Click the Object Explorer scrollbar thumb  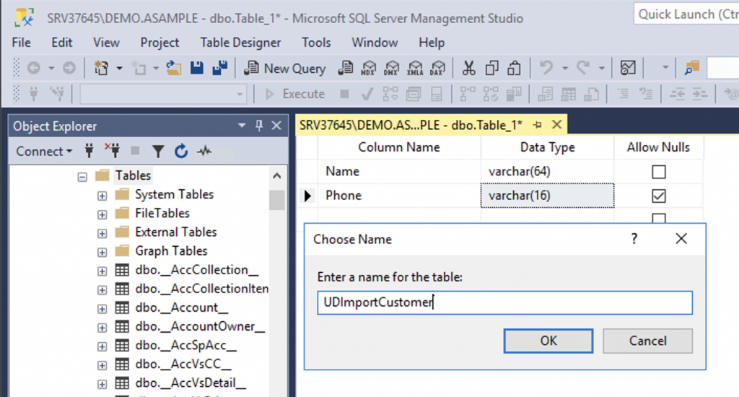coord(277,199)
